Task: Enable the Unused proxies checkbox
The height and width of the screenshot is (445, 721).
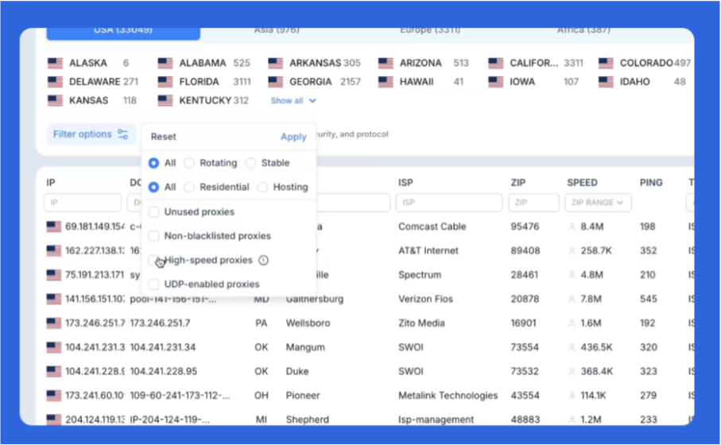Action: [153, 212]
